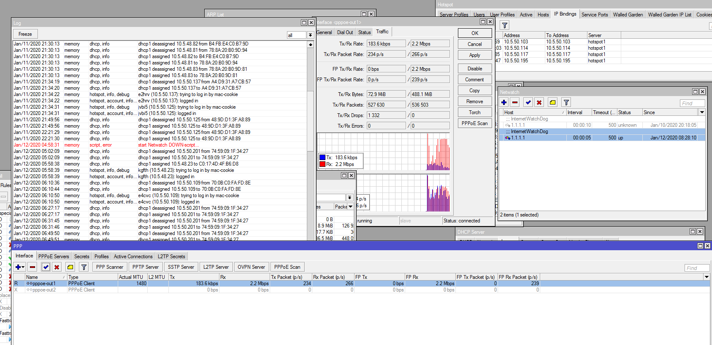The height and width of the screenshot is (345, 712).
Task: Click the Find field in Netwatch window
Action: 693,103
